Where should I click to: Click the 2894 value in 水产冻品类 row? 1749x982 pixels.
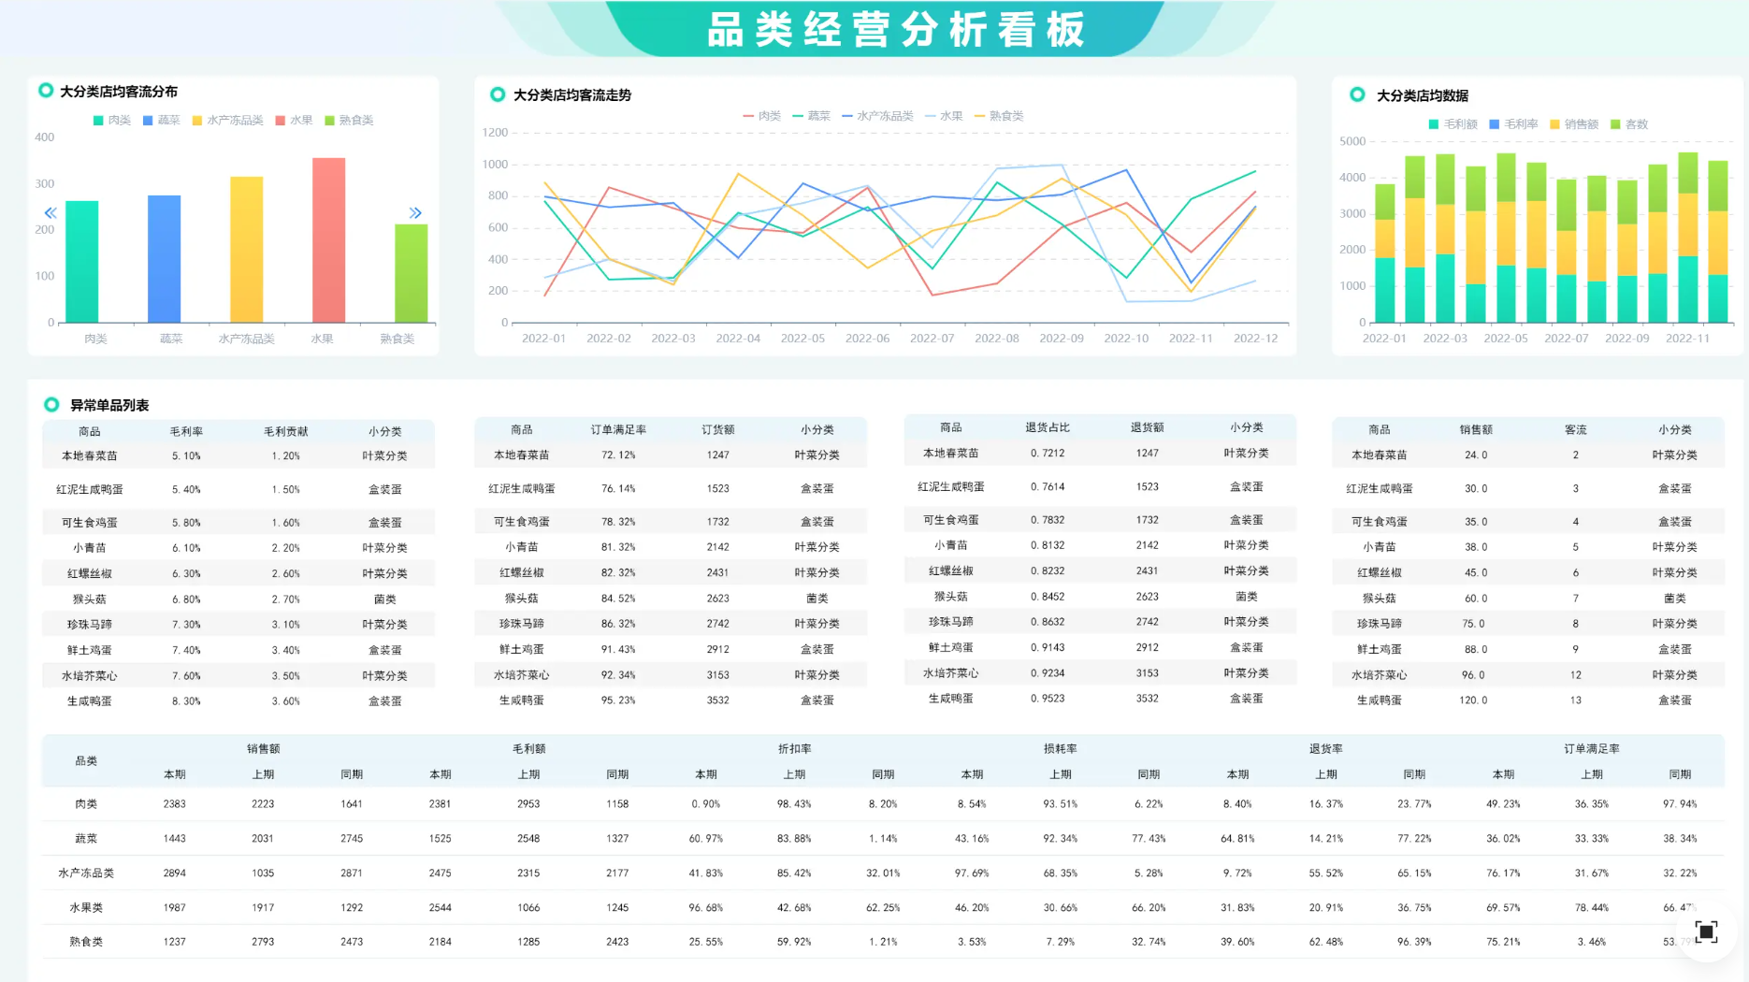175,874
